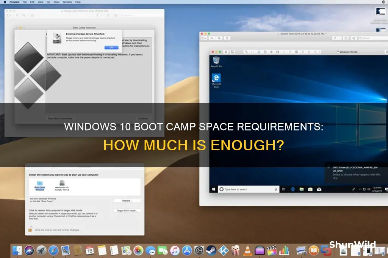Image resolution: width=388 pixels, height=258 pixels.
Task: Zoom out in right Preview window
Action: 212,38
